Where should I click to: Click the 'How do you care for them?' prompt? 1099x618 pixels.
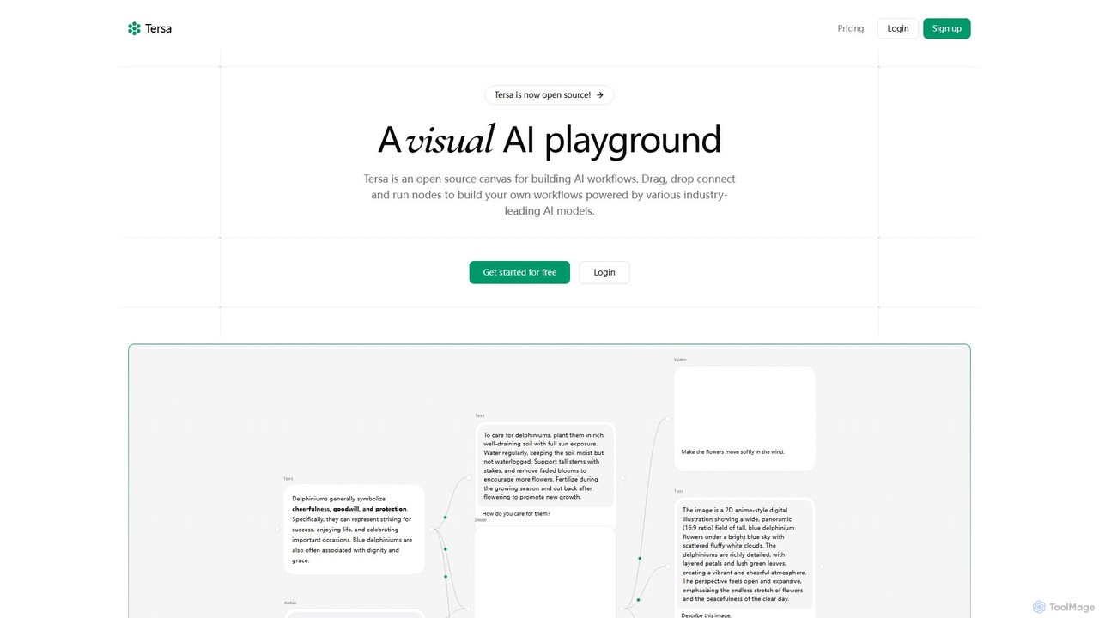pos(516,513)
